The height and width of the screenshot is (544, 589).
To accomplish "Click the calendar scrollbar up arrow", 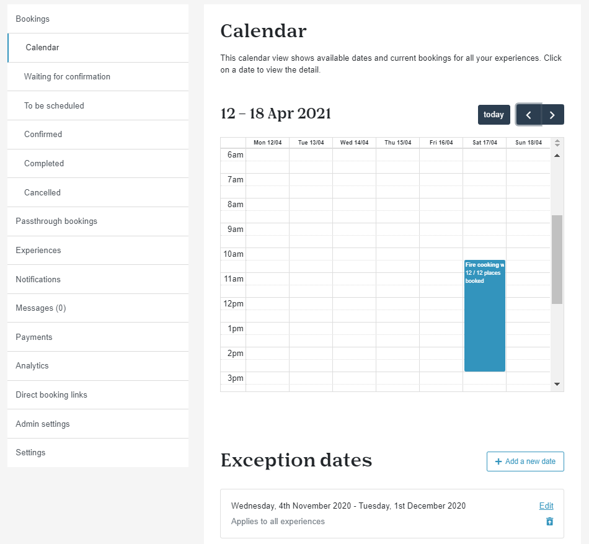I will 557,156.
